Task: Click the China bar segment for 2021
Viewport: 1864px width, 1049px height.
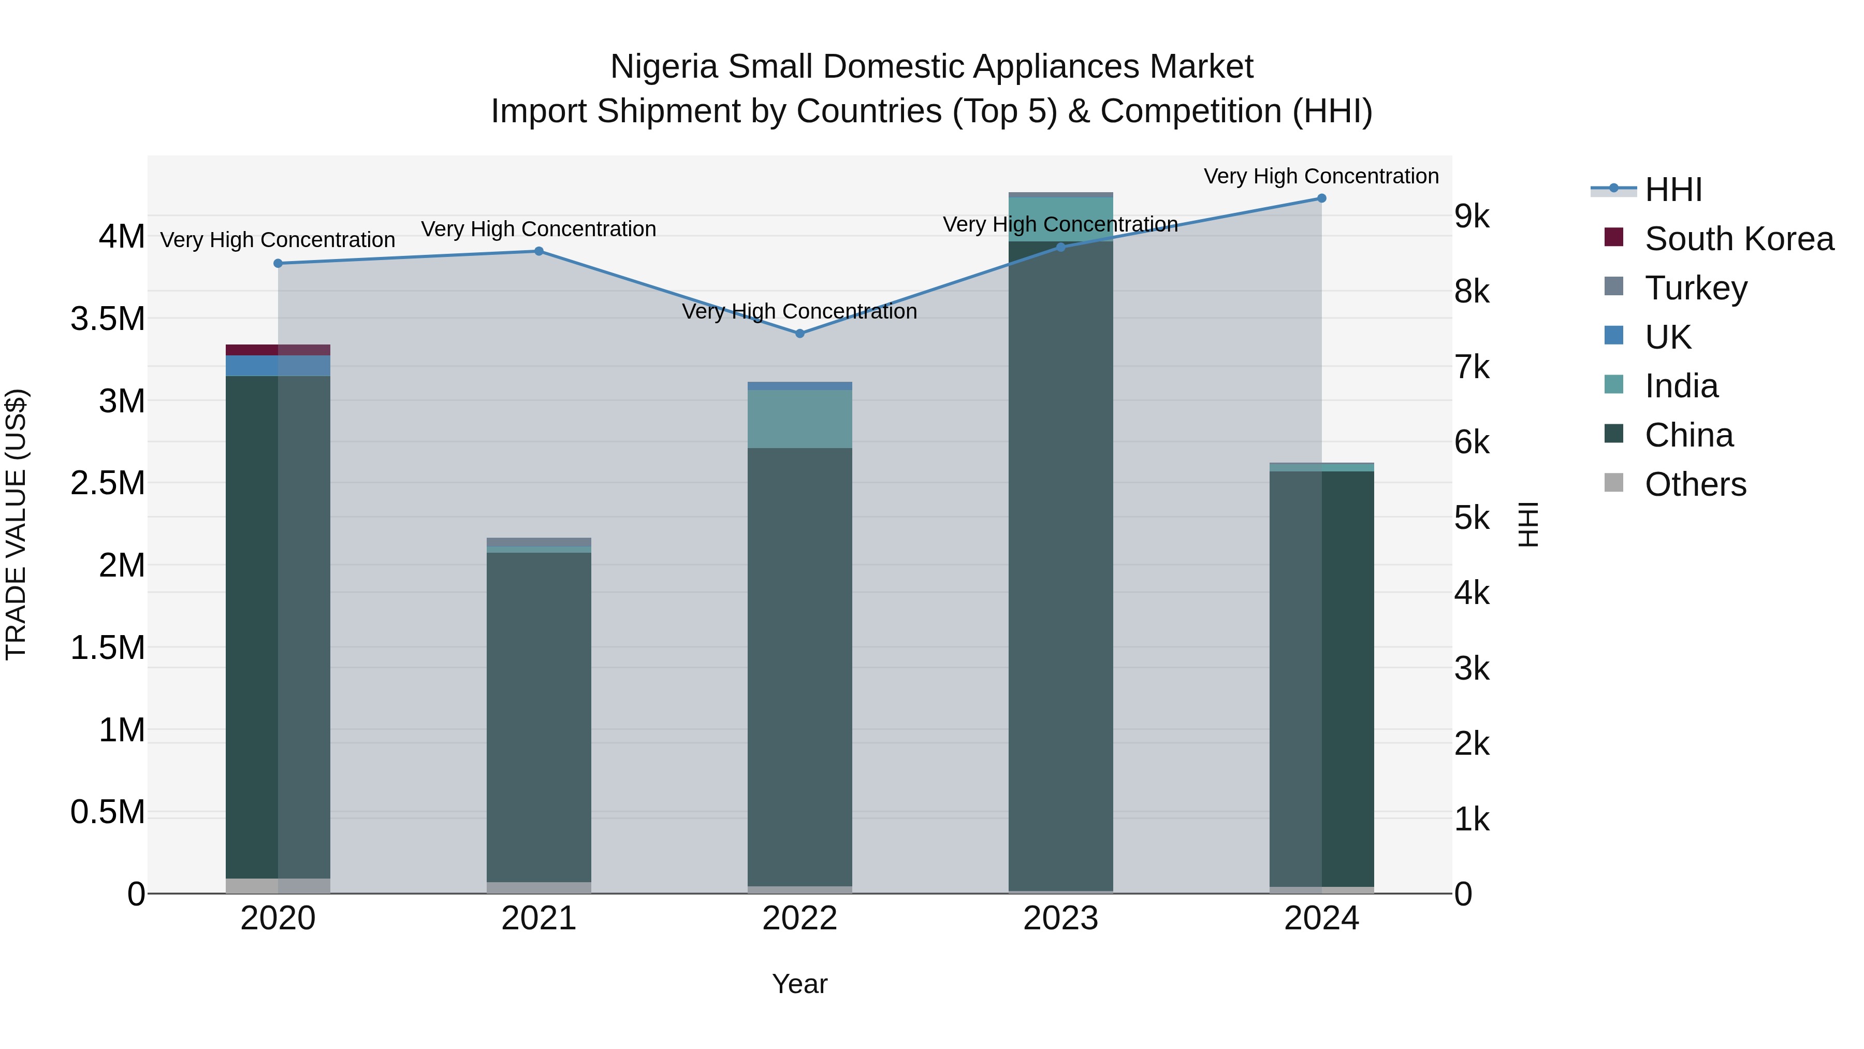Action: click(x=539, y=717)
